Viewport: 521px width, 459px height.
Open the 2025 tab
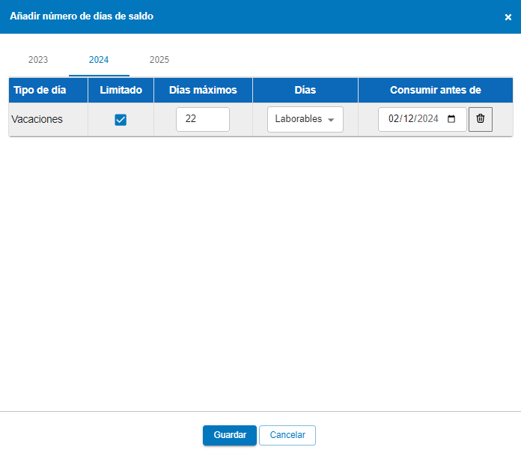[x=159, y=60]
